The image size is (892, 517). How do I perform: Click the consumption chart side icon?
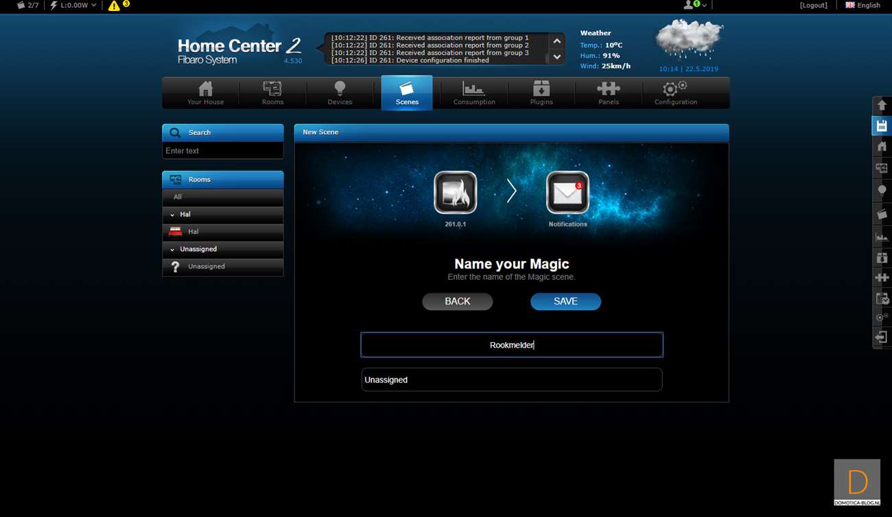click(x=882, y=237)
